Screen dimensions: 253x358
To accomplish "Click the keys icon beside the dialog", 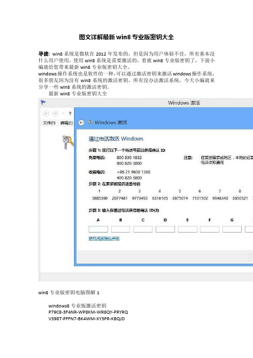I will click(68, 142).
